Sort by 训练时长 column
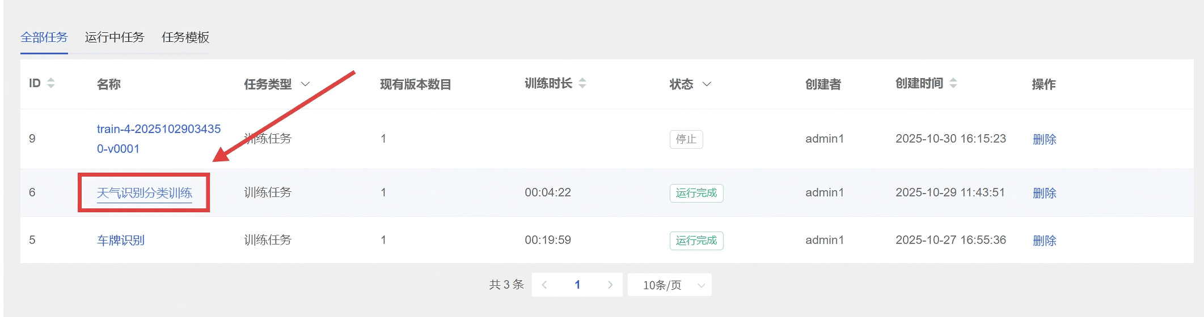 [x=582, y=83]
